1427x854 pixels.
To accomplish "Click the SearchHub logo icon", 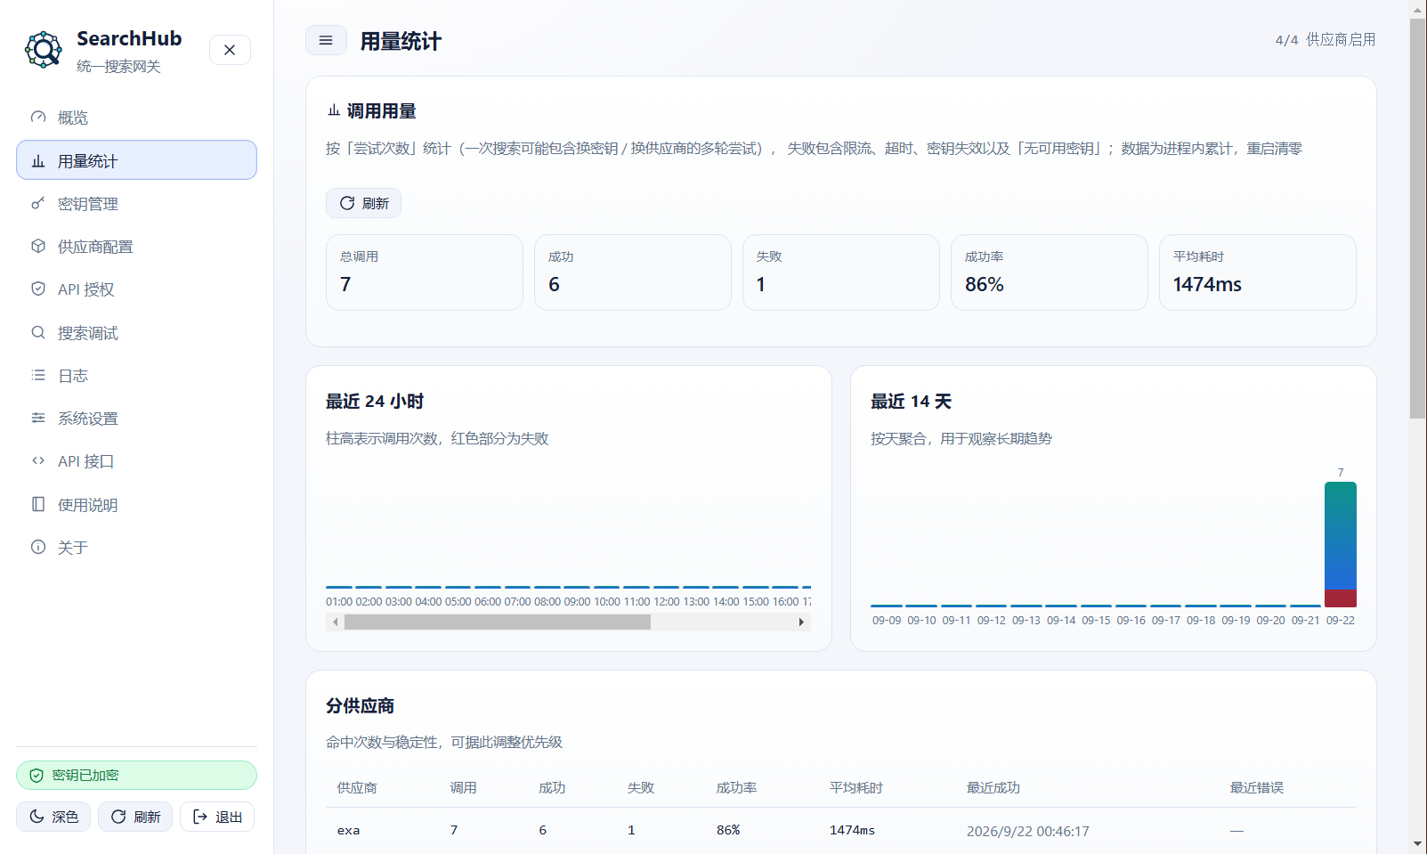I will [43, 50].
